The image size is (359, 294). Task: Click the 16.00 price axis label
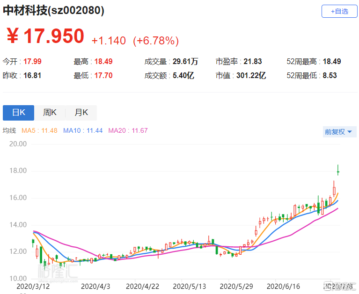(18, 198)
